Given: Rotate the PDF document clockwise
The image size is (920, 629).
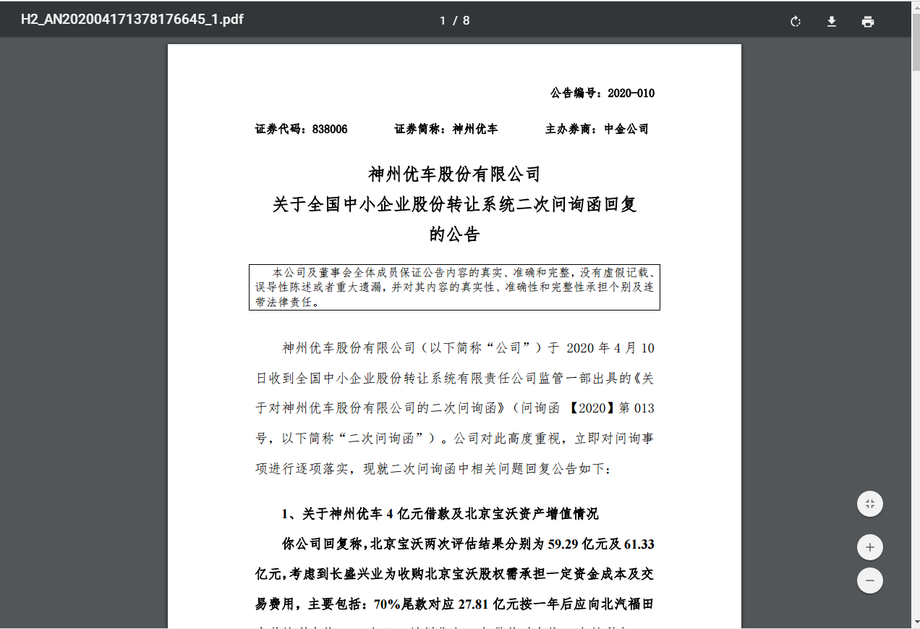Looking at the screenshot, I should click(796, 21).
